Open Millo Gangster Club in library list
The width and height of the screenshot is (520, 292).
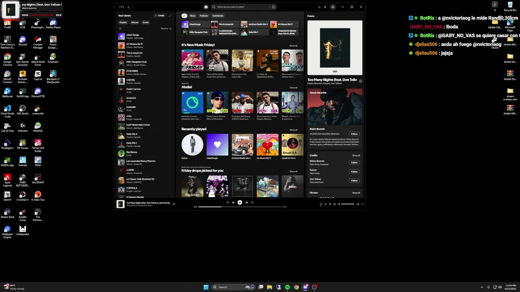click(x=145, y=63)
